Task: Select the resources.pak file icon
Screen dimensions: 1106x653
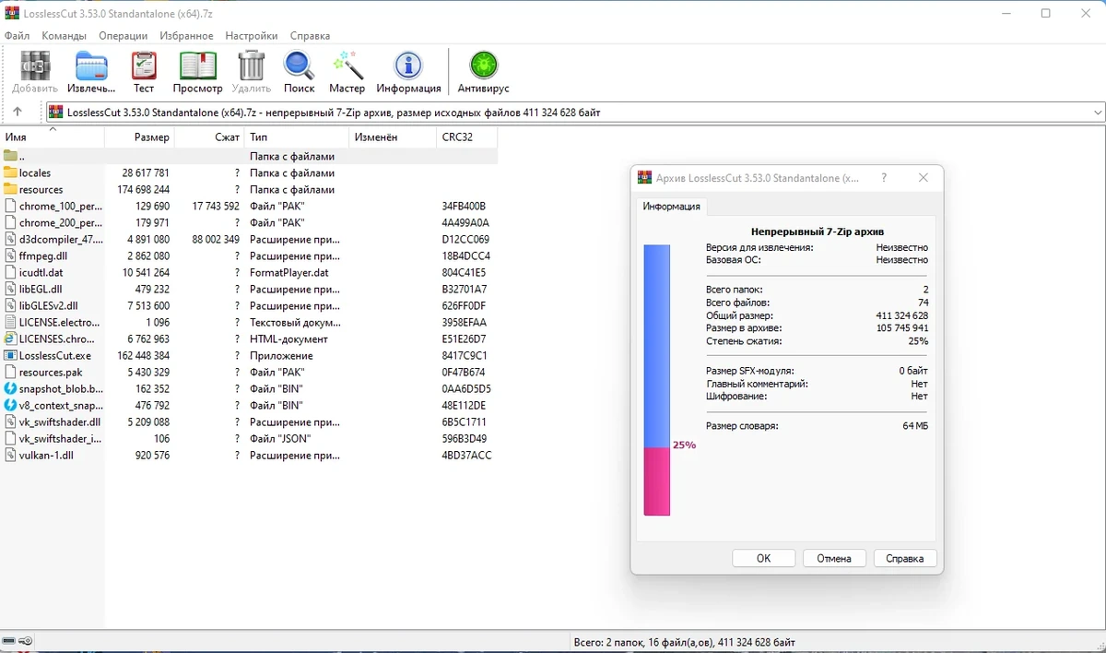Action: pos(11,372)
